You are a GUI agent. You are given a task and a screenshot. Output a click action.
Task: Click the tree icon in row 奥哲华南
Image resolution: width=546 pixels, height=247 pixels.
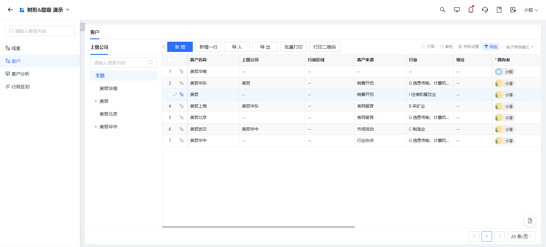click(x=181, y=72)
